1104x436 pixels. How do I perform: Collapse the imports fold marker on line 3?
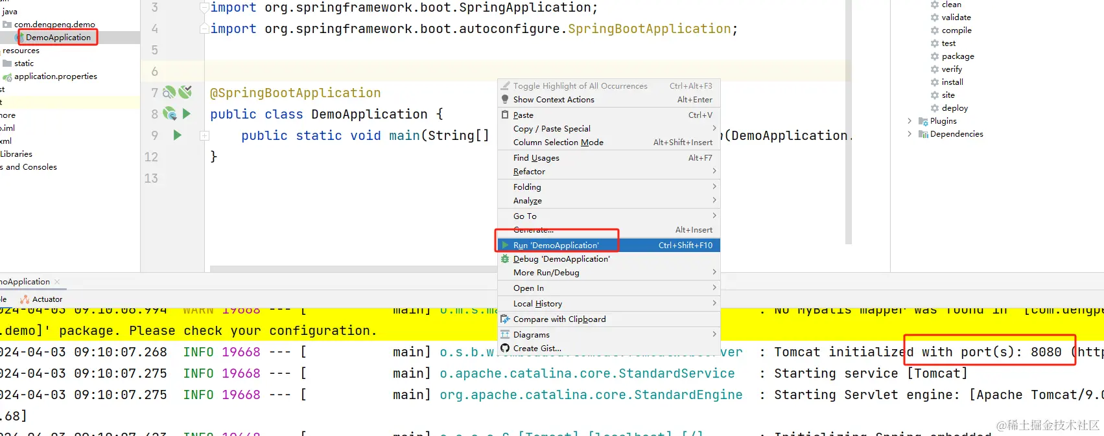tap(204, 8)
